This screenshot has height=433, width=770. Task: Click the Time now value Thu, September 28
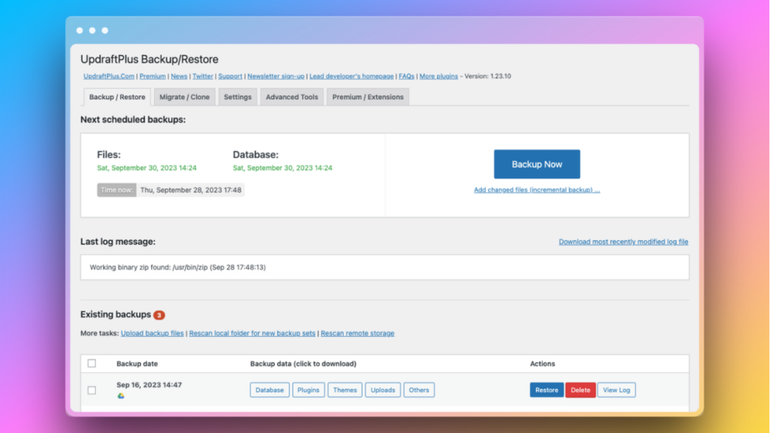coord(190,190)
